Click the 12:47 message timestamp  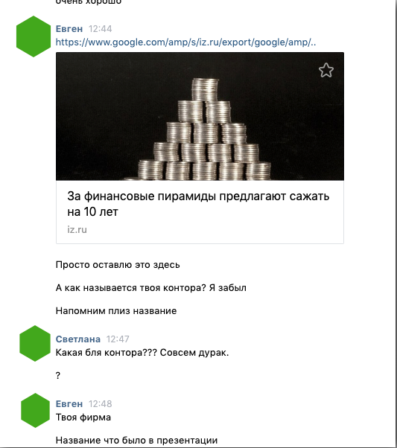(x=118, y=339)
